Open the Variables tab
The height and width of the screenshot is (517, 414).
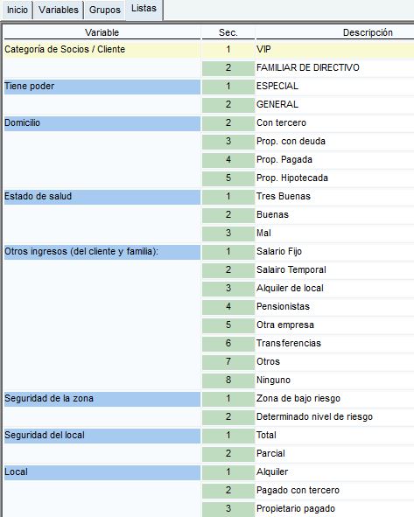coord(59,10)
